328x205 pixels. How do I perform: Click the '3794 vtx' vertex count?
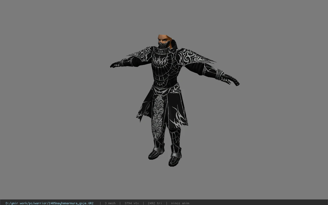coord(131,203)
